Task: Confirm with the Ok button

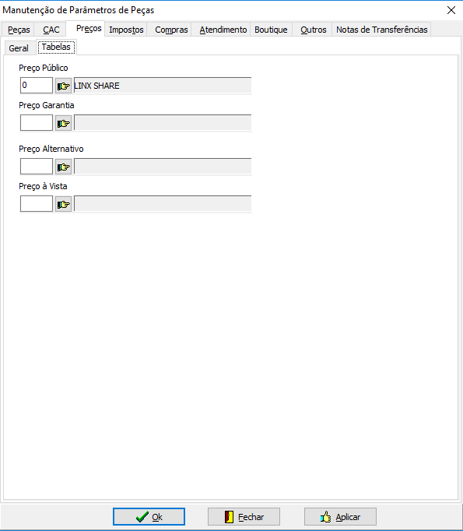Action: (x=149, y=516)
